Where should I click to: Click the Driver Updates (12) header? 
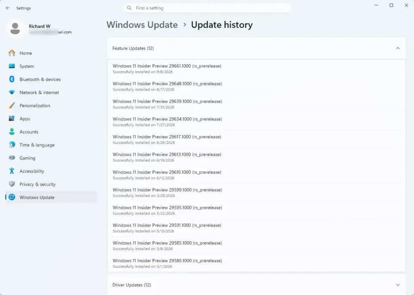tap(256, 285)
